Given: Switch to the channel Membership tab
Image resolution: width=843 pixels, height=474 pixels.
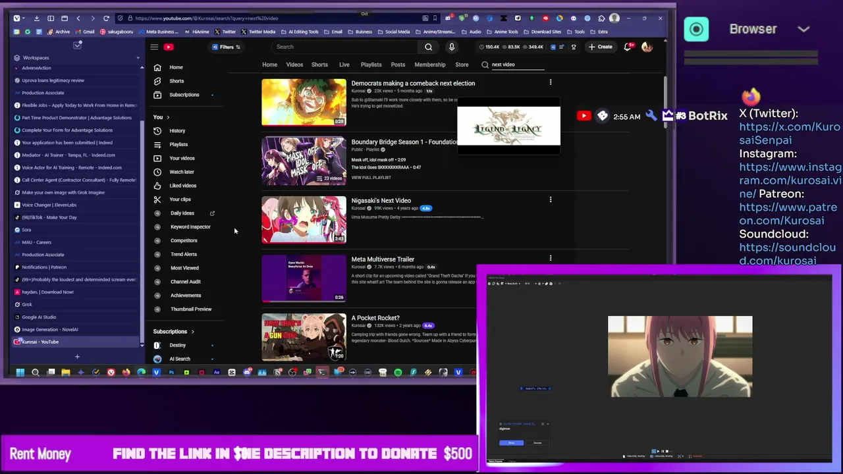Looking at the screenshot, I should [430, 65].
